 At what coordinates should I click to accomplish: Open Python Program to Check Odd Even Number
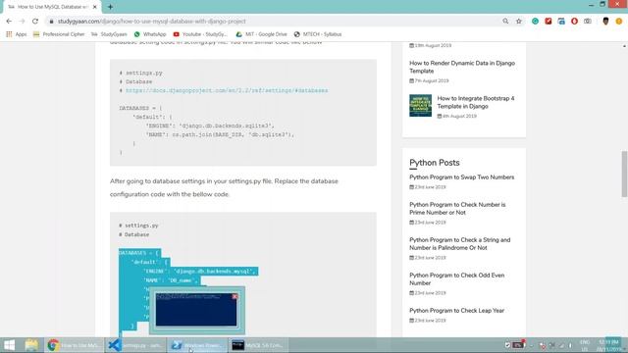click(456, 278)
